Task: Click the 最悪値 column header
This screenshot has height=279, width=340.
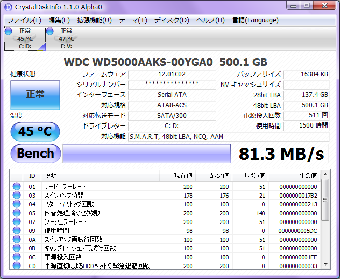Action: click(x=214, y=175)
